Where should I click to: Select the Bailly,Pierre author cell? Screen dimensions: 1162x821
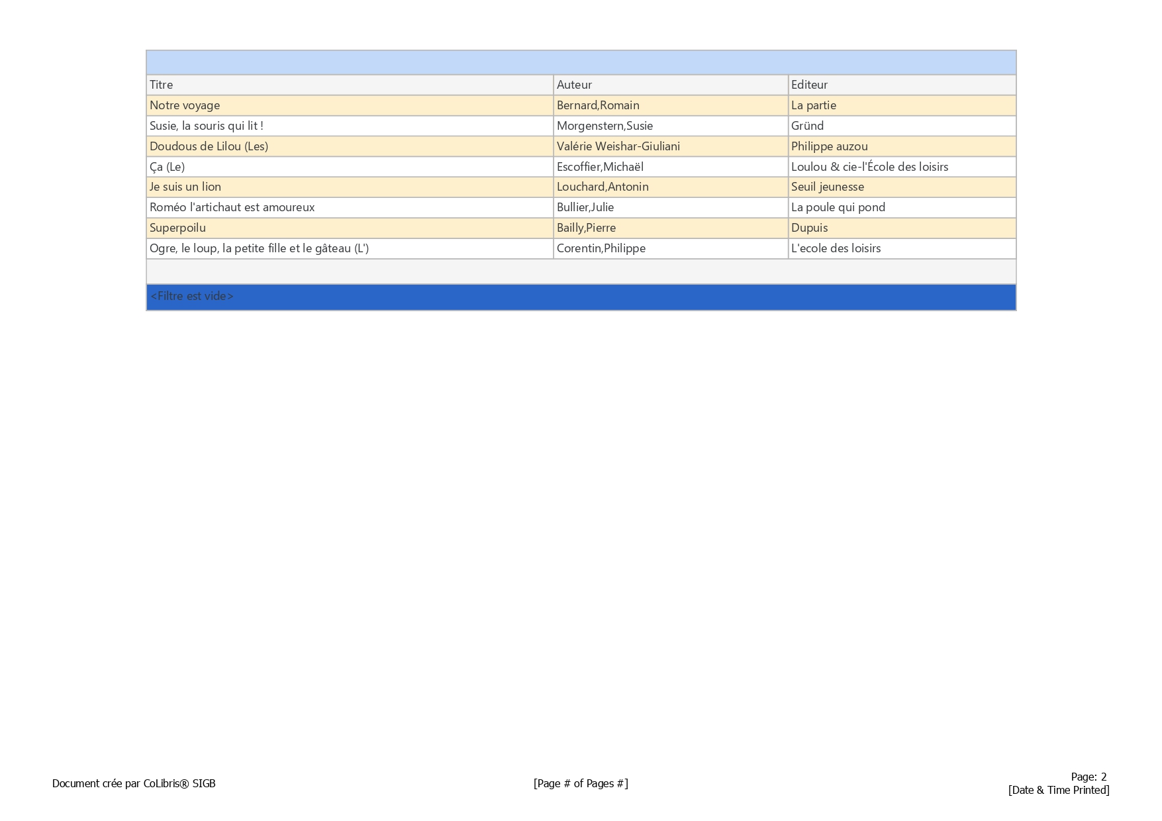pos(671,228)
